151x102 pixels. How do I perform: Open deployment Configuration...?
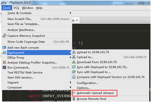[x=110, y=83]
